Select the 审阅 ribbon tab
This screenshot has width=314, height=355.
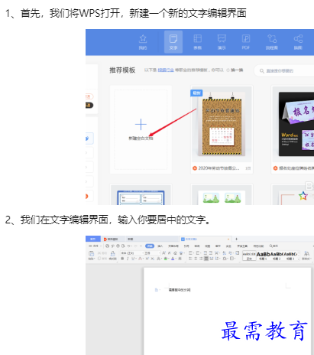tap(197, 246)
